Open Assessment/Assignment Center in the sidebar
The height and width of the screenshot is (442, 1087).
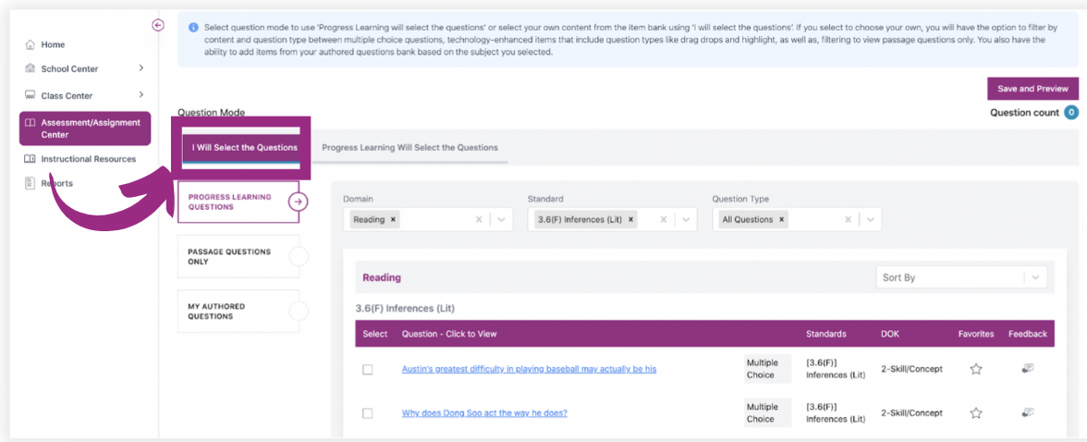(85, 129)
